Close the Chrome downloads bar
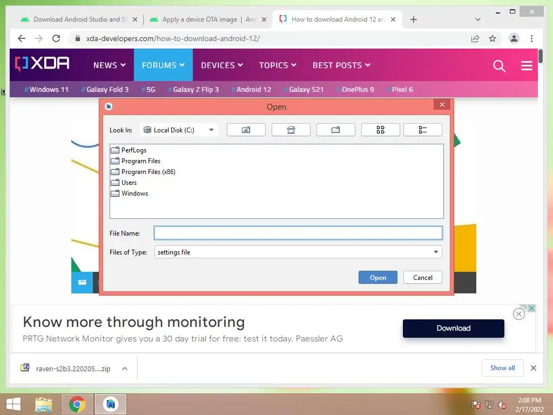Image resolution: width=553 pixels, height=415 pixels. click(x=533, y=368)
